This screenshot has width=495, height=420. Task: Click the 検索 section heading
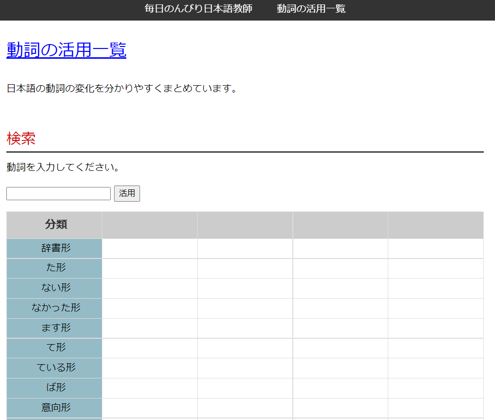point(21,139)
